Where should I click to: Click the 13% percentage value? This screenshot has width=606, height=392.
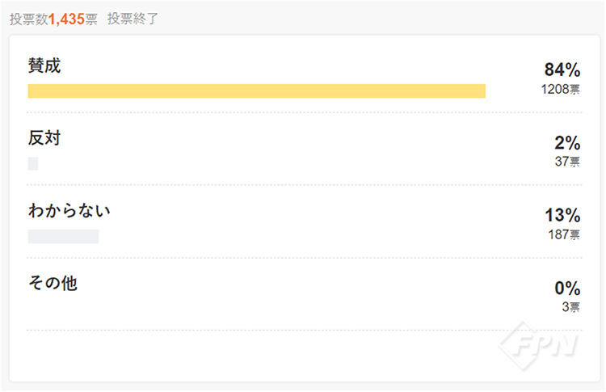click(562, 216)
